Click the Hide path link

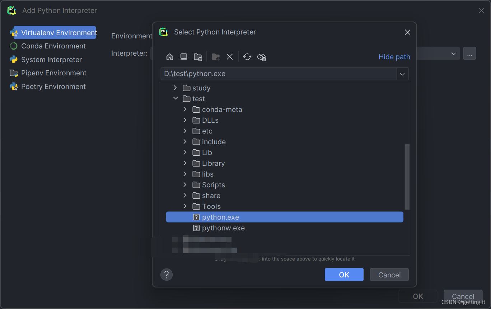pyautogui.click(x=394, y=57)
